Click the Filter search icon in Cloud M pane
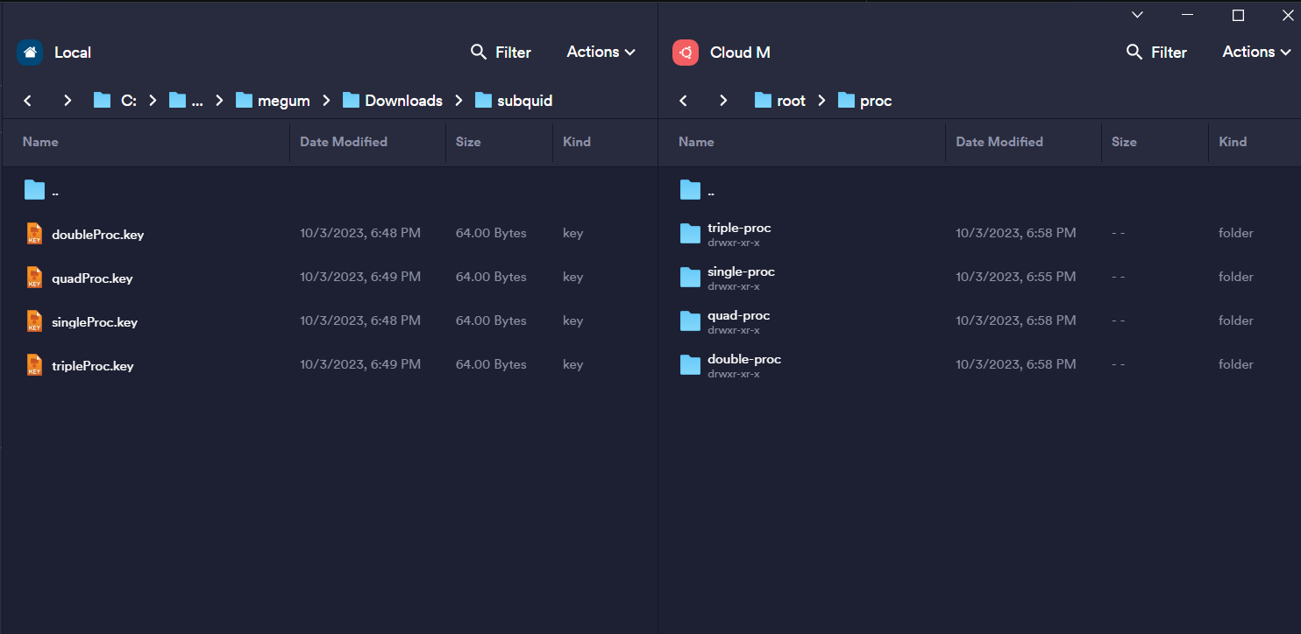 pos(1134,53)
